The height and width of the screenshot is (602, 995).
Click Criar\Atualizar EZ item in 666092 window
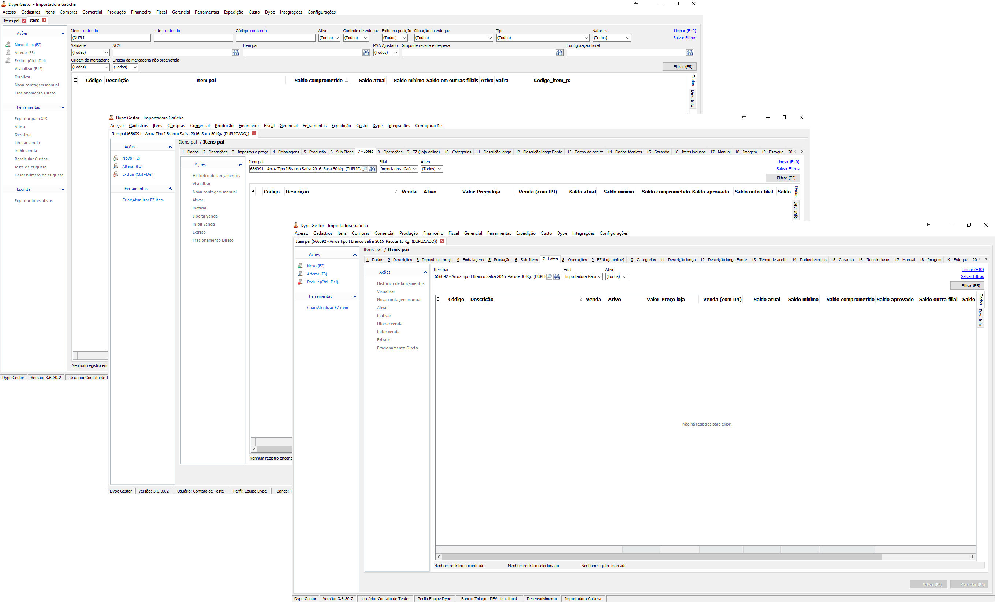pos(328,308)
